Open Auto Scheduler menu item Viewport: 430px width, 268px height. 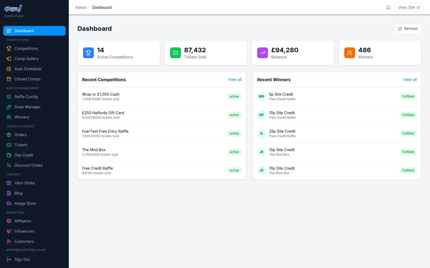[x=34, y=69]
